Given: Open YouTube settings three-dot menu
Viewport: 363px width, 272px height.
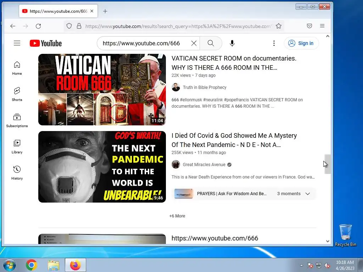Looking at the screenshot, I should click(274, 43).
